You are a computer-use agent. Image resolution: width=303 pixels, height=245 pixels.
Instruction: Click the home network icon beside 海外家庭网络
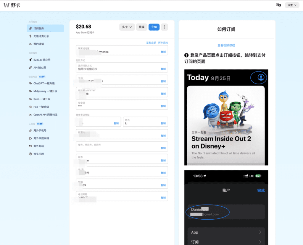(30, 138)
